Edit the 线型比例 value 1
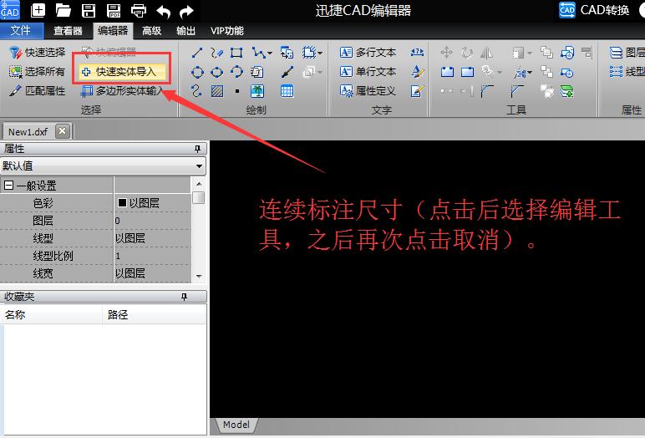Screen dimensions: 645x438 (152, 256)
